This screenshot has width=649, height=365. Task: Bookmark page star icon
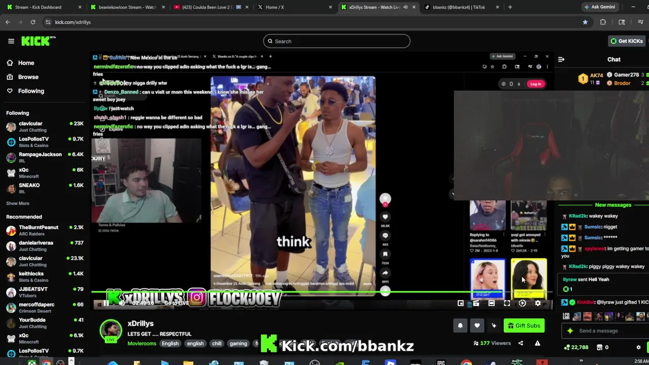585,22
